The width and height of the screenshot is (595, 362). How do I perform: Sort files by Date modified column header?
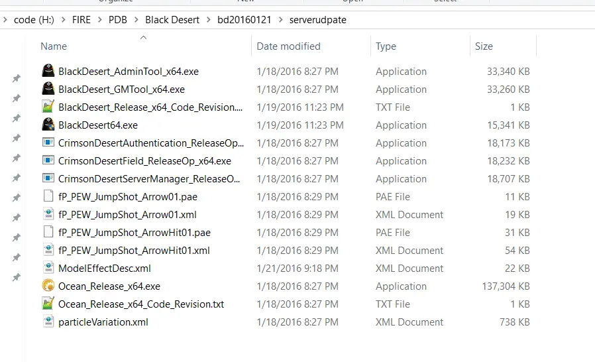(288, 46)
